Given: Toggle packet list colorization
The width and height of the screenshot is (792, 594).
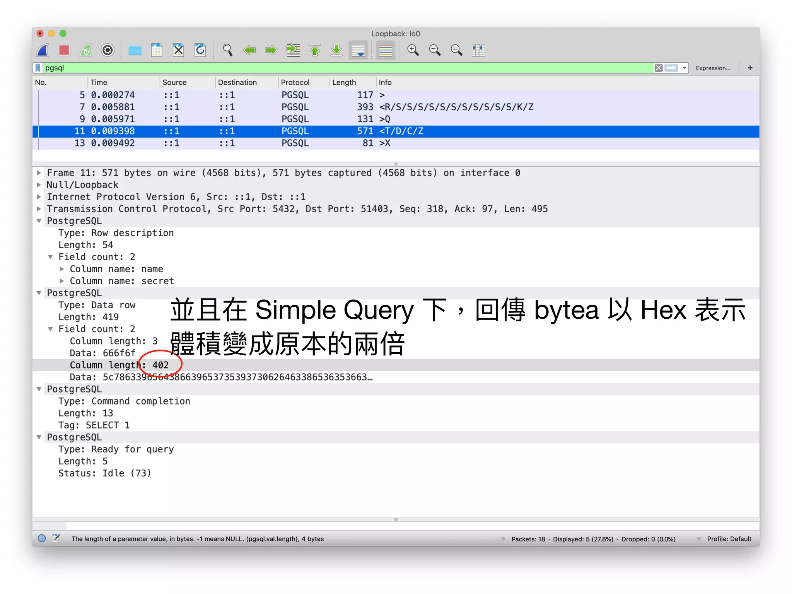Looking at the screenshot, I should point(386,50).
